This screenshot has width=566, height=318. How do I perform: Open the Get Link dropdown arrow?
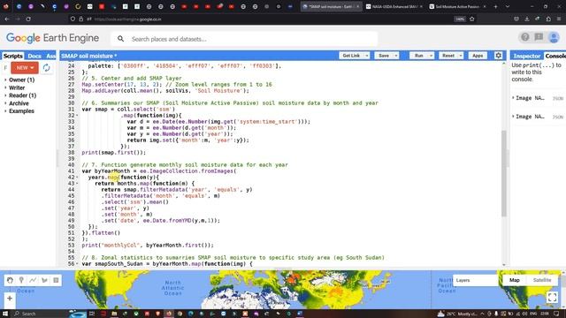(x=367, y=56)
